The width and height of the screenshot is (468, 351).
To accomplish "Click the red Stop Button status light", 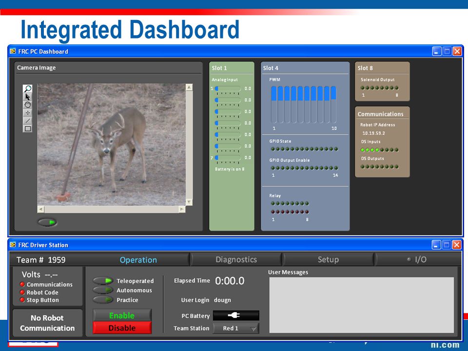I will point(22,300).
